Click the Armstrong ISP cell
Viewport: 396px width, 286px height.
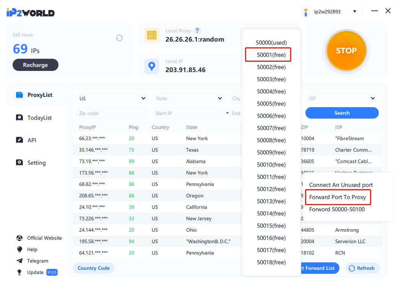coord(347,230)
